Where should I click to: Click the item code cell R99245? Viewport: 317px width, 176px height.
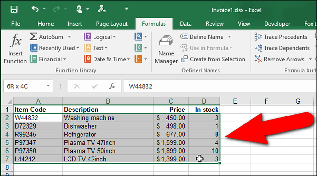coord(38,134)
